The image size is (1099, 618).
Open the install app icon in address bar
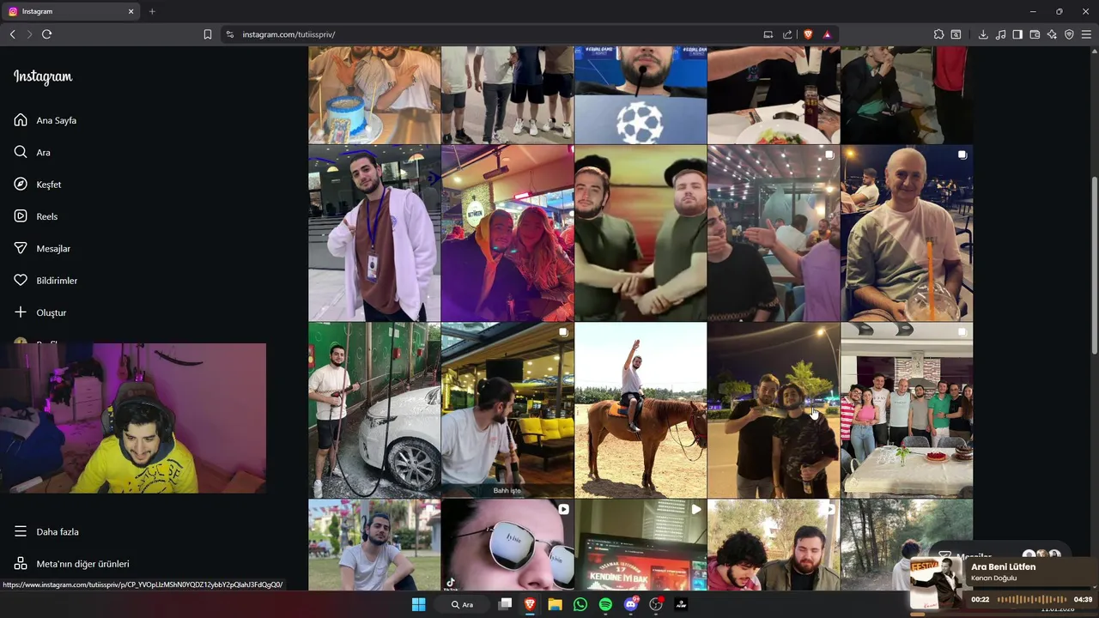(x=768, y=34)
